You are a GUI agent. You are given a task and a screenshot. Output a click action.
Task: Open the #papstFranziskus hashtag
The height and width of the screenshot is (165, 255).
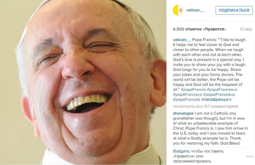point(219,95)
